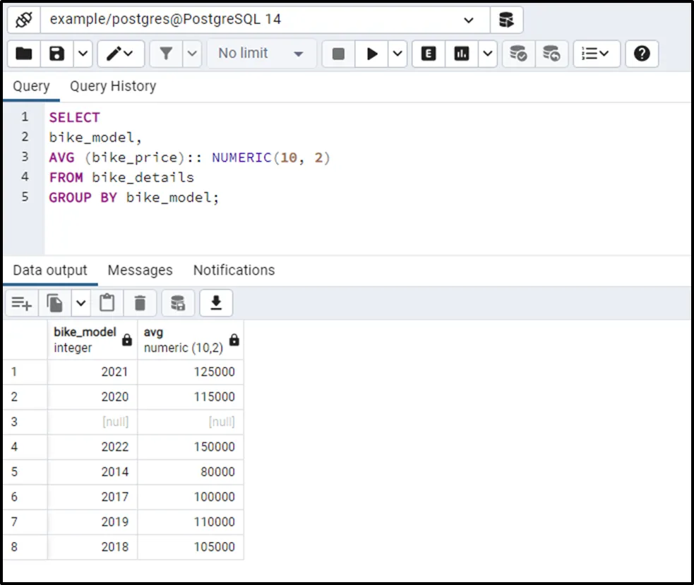This screenshot has width=694, height=585.
Task: Click the connection status icon
Action: coord(23,20)
